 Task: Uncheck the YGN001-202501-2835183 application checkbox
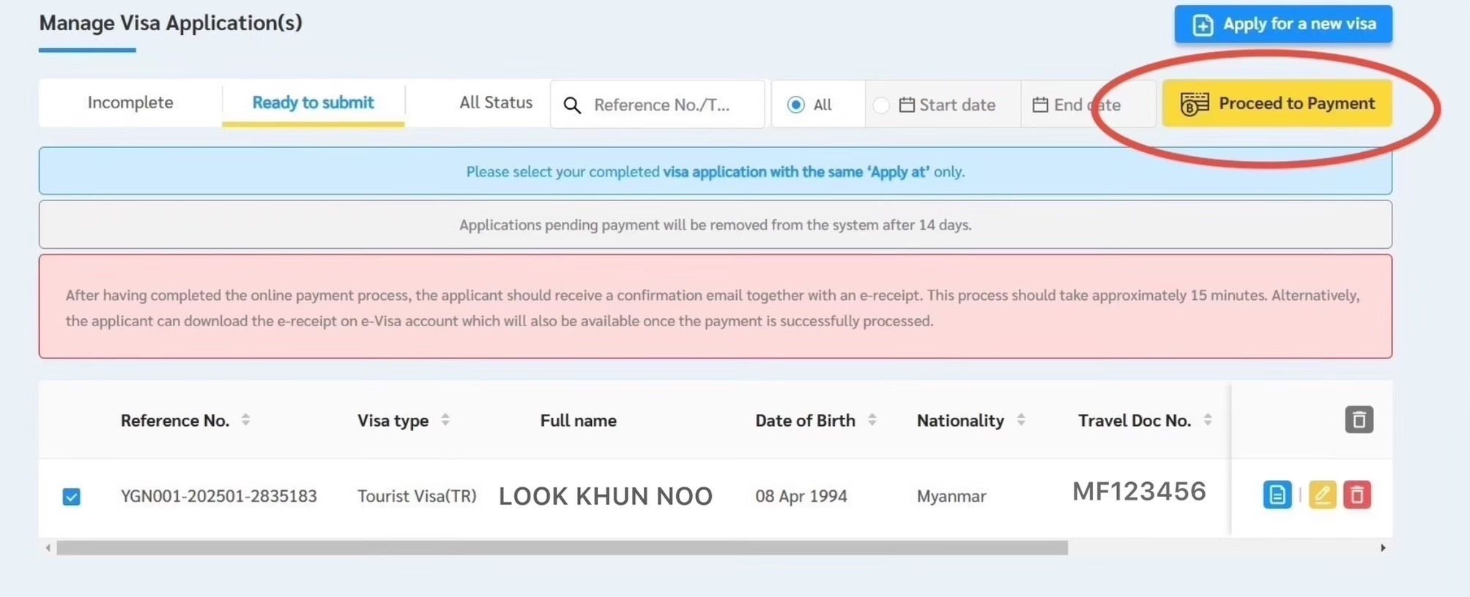pyautogui.click(x=72, y=497)
